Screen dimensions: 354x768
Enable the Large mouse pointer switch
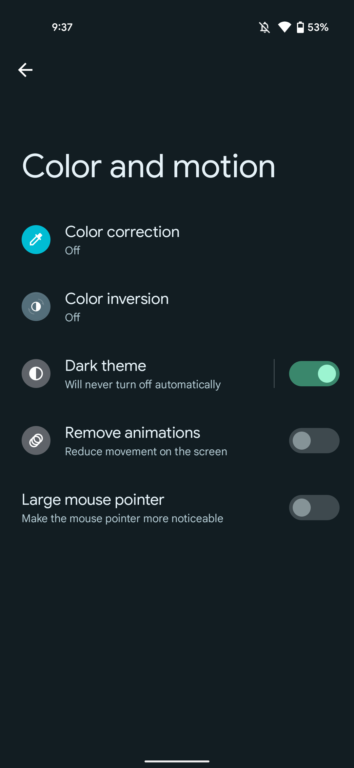[314, 507]
